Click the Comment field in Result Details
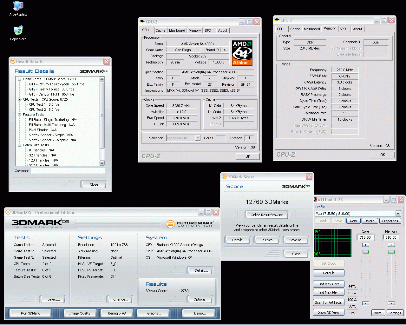The image size is (406, 325). click(68, 171)
